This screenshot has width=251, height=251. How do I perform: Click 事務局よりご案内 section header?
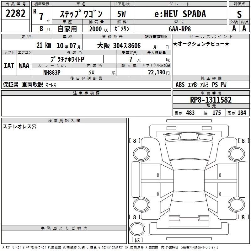point(64,228)
